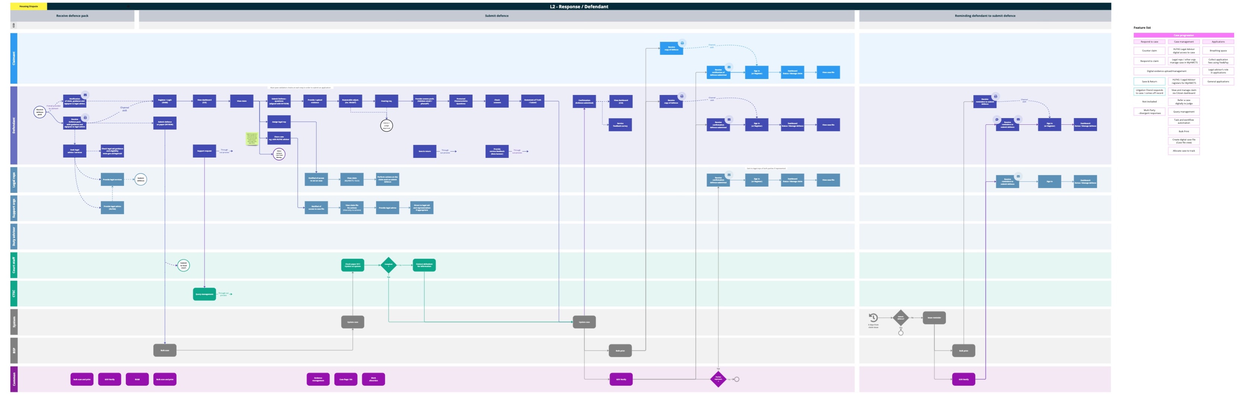Screen dimensions: 1243x403
Task: Click the email icon on the Notification of claim box
Action: (85, 95)
